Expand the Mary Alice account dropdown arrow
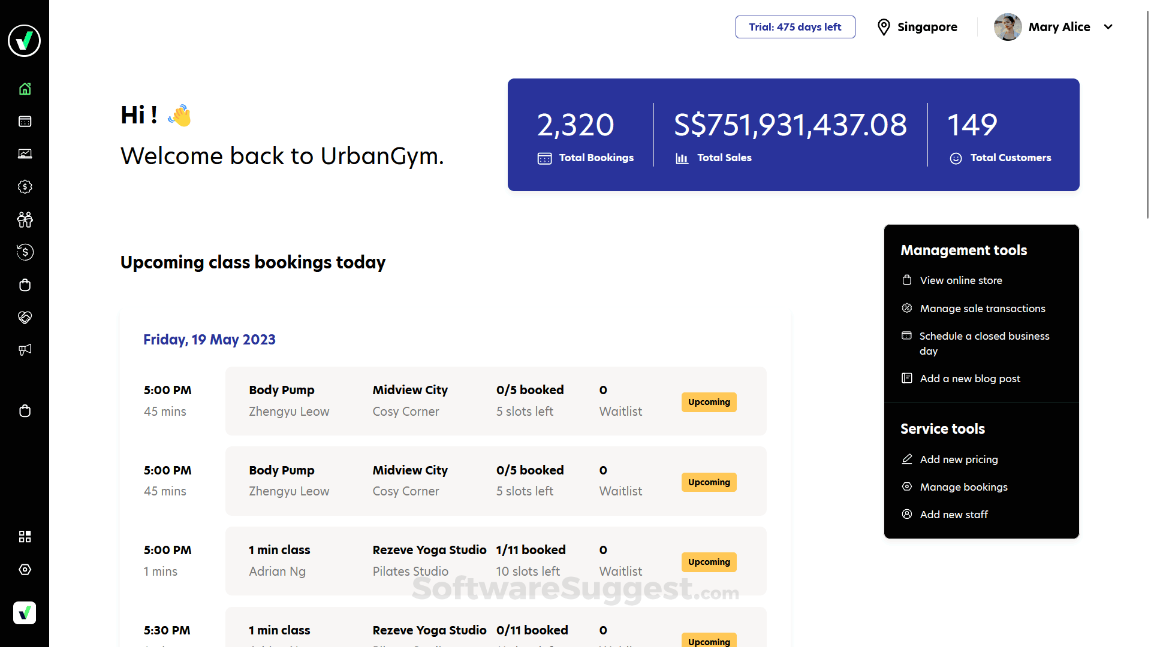Image resolution: width=1151 pixels, height=647 pixels. pyautogui.click(x=1108, y=27)
